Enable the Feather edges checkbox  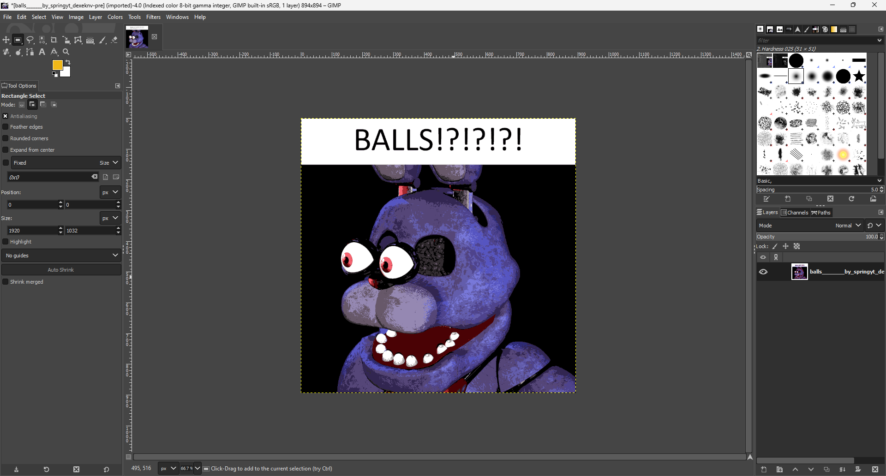click(x=6, y=127)
